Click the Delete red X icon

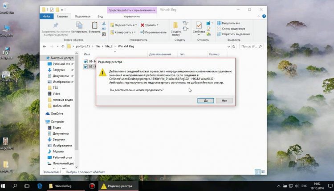143,25
